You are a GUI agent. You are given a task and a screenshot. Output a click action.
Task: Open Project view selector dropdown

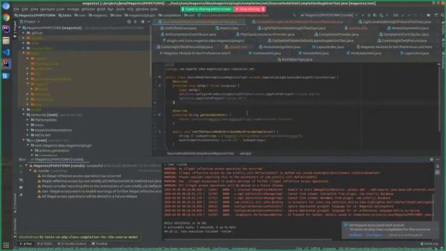pyautogui.click(x=29, y=22)
